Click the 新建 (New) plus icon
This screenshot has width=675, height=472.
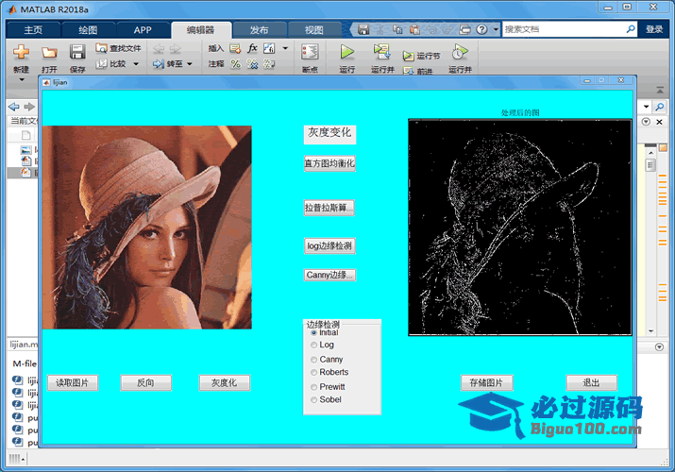click(21, 52)
